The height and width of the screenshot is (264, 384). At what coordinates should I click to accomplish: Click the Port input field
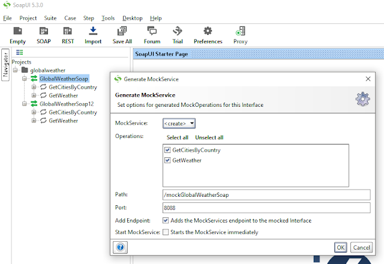click(266, 208)
